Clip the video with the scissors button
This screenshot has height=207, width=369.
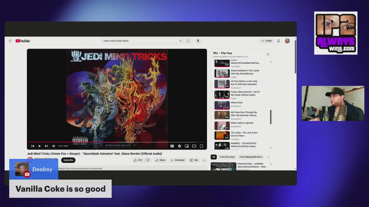coord(194,160)
